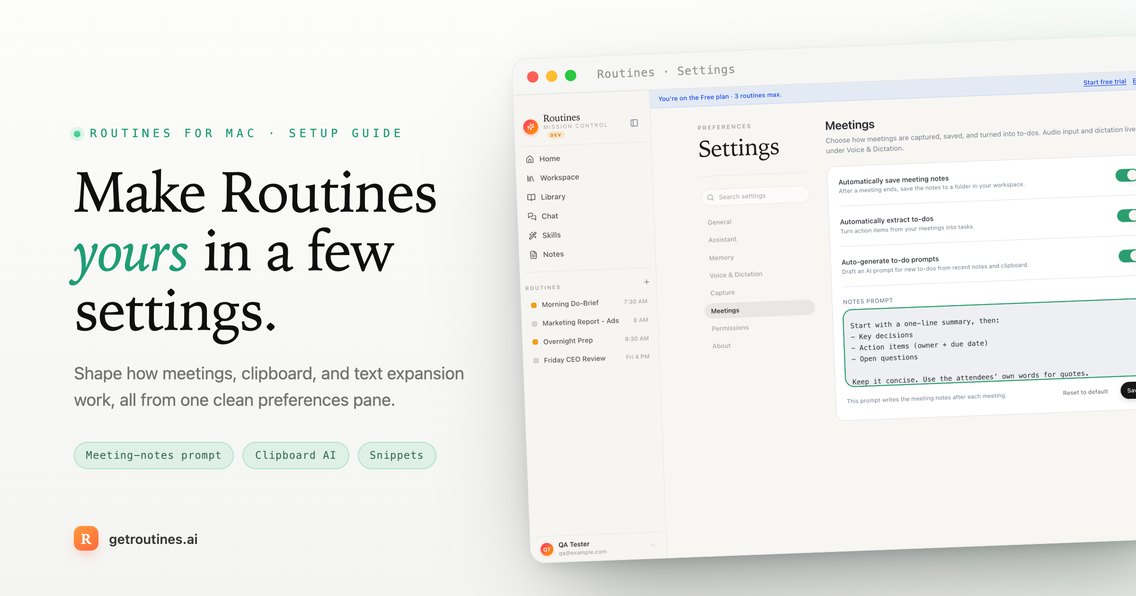Open the Overnight Prep routine
The image size is (1136, 596).
click(x=568, y=341)
